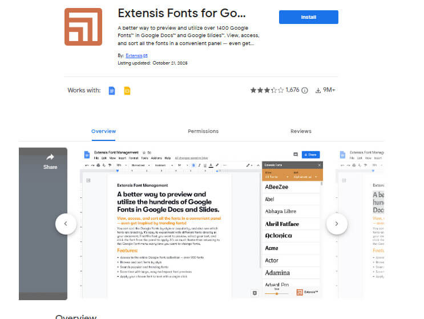Image resolution: width=424 pixels, height=319 pixels.
Task: Click the Docs file icon in screenshot
Action: tap(87, 155)
